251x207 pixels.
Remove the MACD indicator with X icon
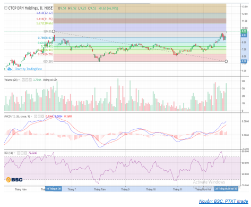point(42,117)
